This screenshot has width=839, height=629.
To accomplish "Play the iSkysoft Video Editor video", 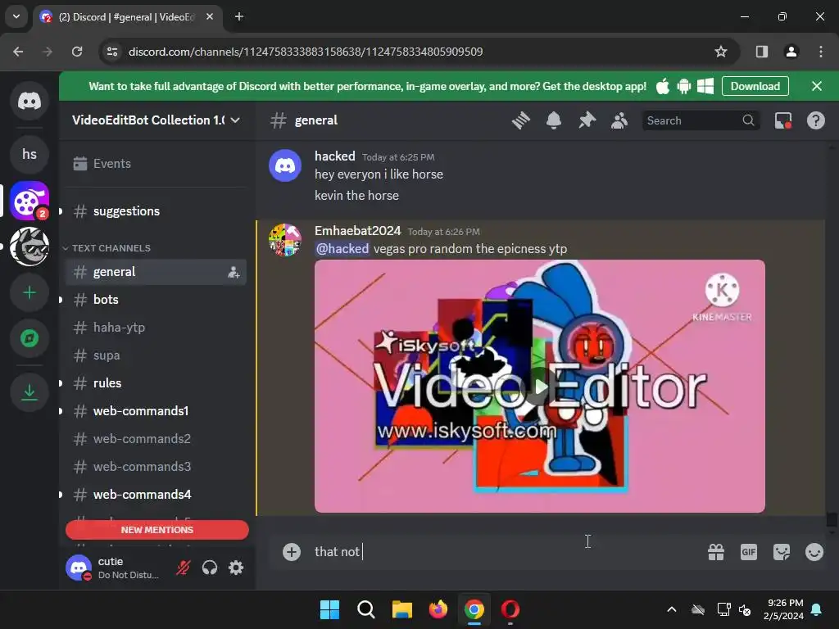I will pos(541,387).
